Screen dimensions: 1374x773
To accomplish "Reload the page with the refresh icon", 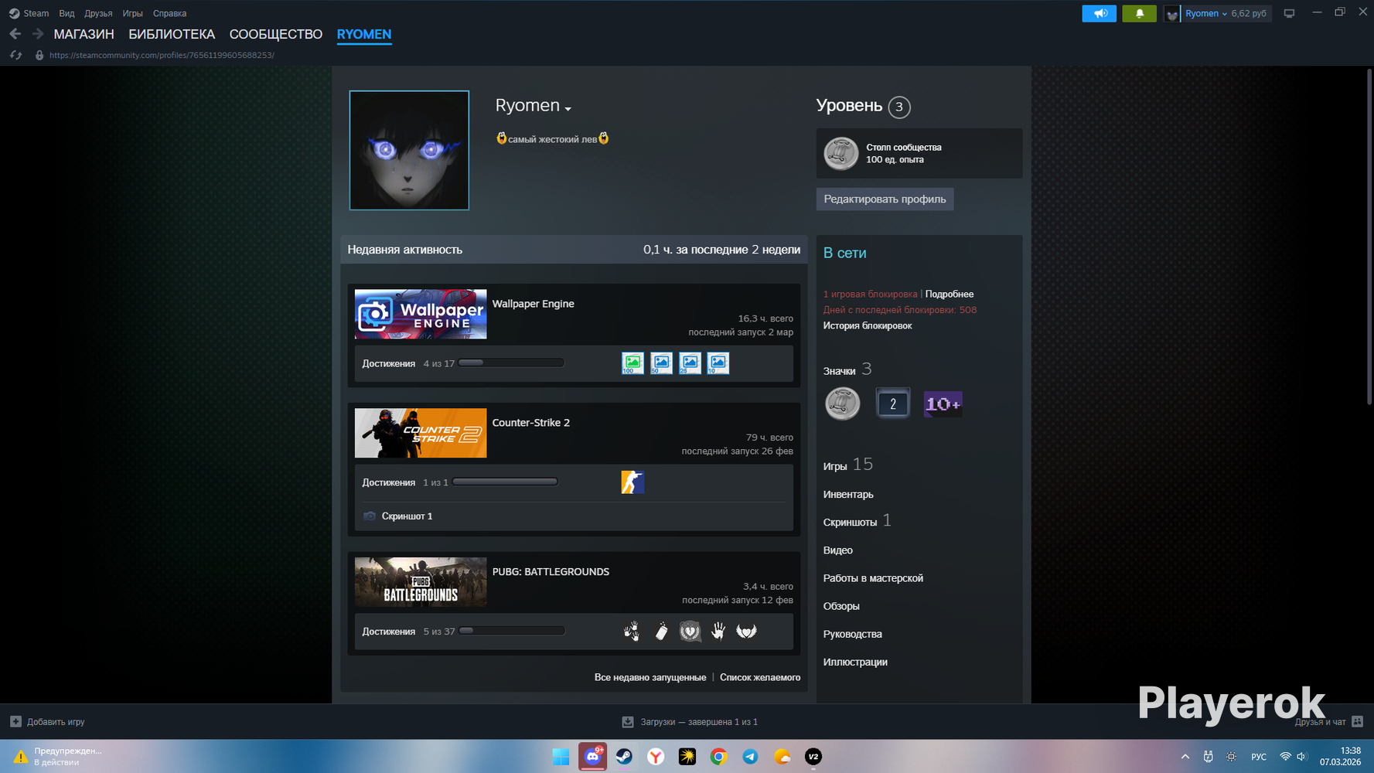I will 15,55.
